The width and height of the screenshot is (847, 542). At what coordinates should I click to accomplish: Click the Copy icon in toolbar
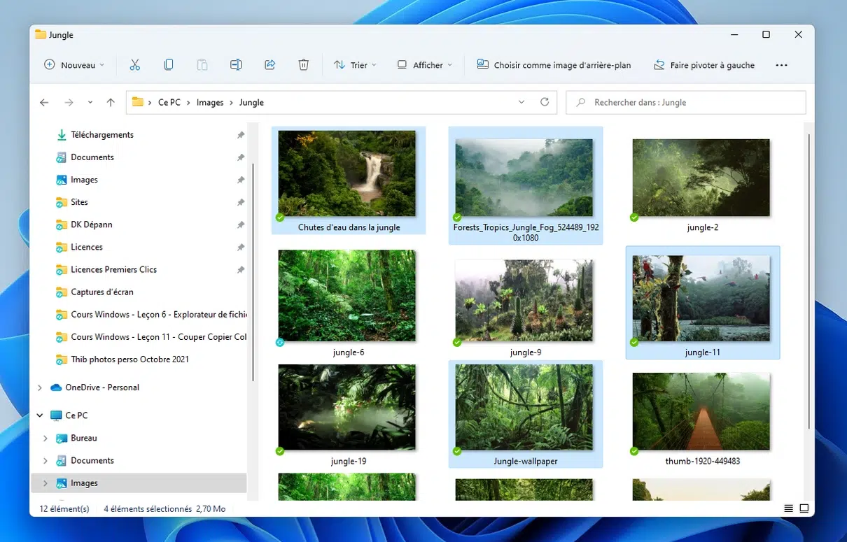pos(169,65)
